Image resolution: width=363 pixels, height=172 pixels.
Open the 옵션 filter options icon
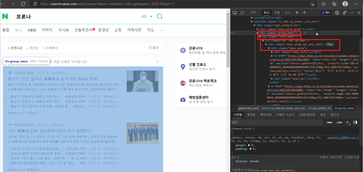tap(153, 48)
